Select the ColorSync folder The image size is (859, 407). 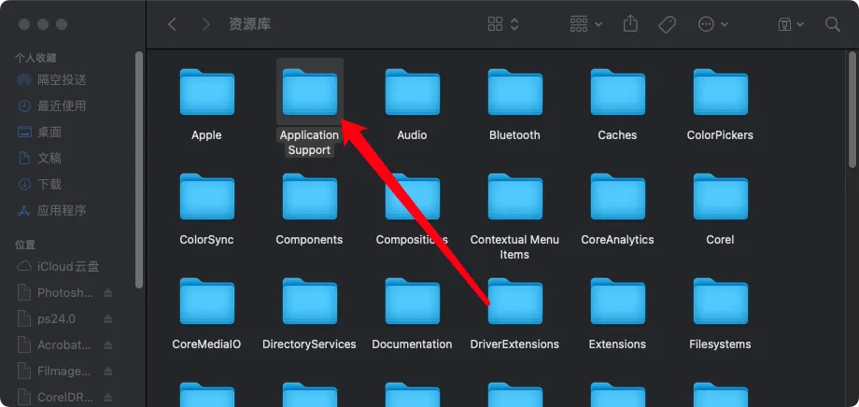(x=206, y=197)
